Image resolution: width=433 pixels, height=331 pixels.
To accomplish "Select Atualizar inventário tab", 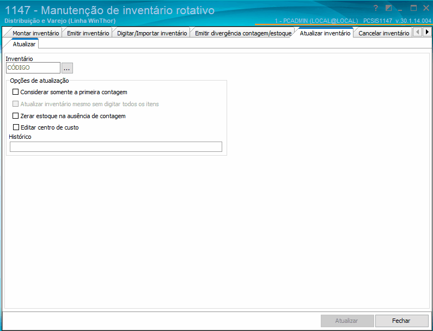I will point(325,33).
